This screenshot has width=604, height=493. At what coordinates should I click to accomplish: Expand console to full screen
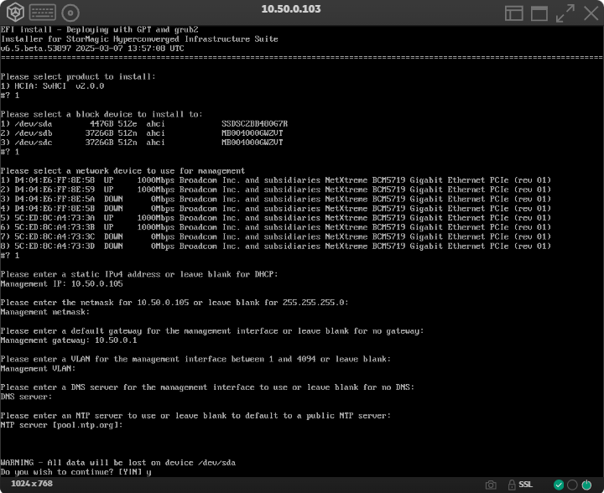[x=565, y=13]
